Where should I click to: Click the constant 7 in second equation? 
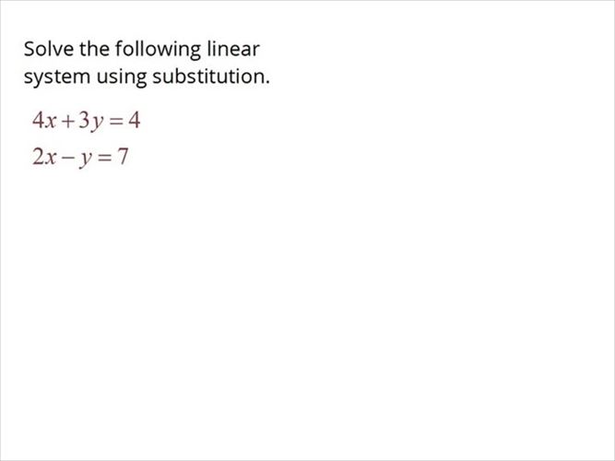(x=123, y=157)
